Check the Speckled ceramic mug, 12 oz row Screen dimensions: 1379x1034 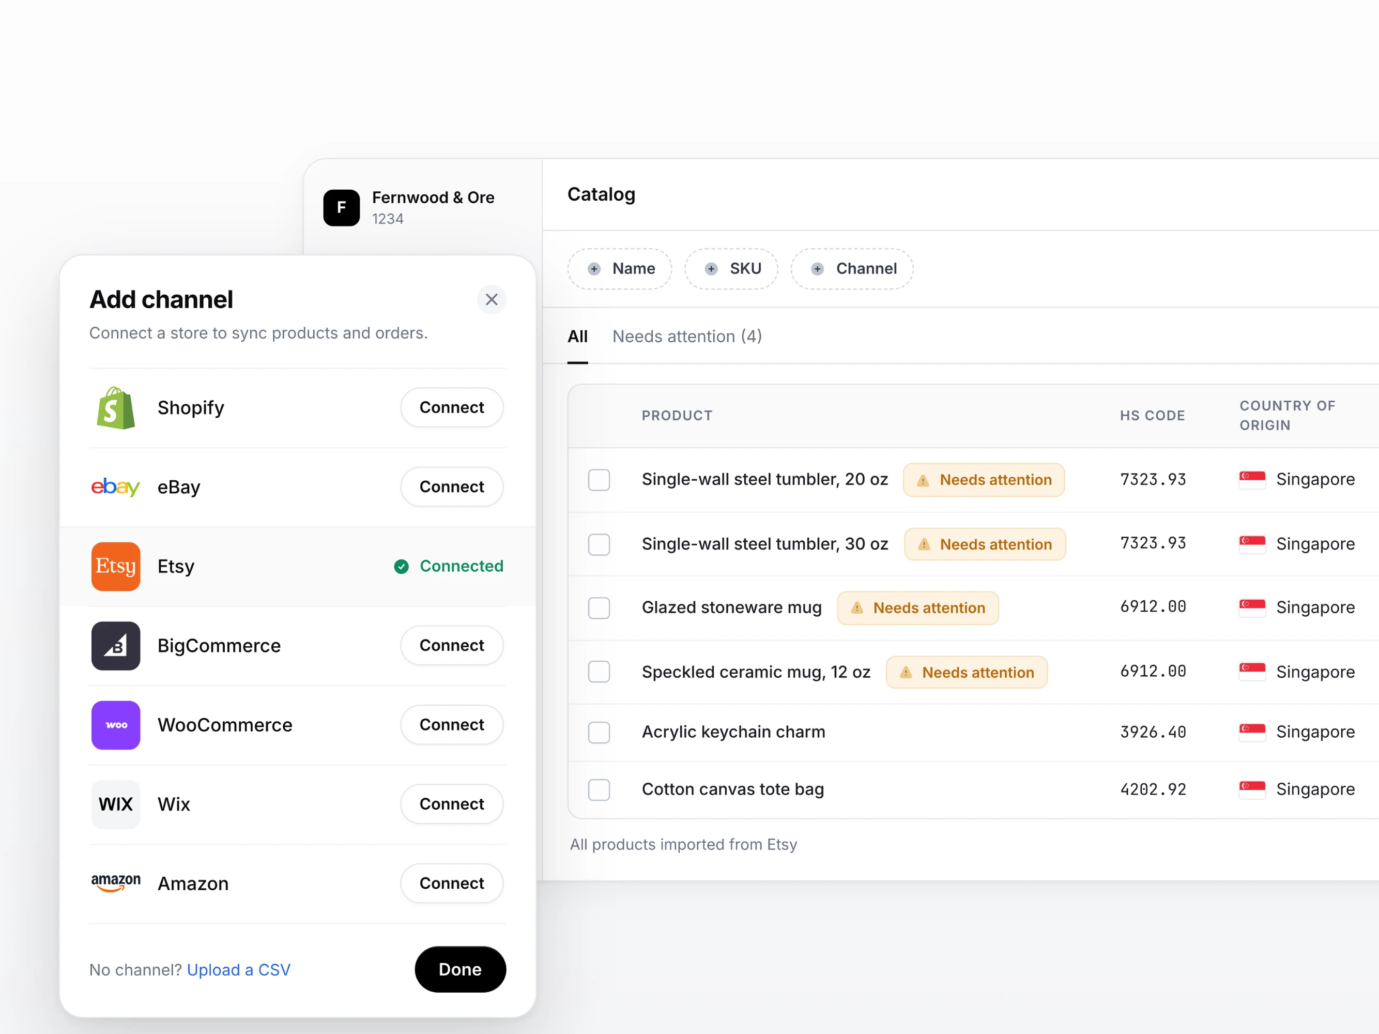tap(599, 672)
